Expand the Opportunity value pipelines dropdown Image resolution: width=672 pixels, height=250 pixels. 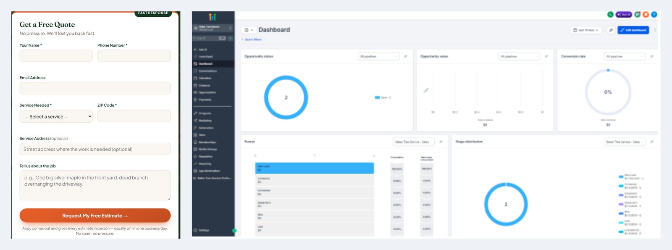point(519,56)
